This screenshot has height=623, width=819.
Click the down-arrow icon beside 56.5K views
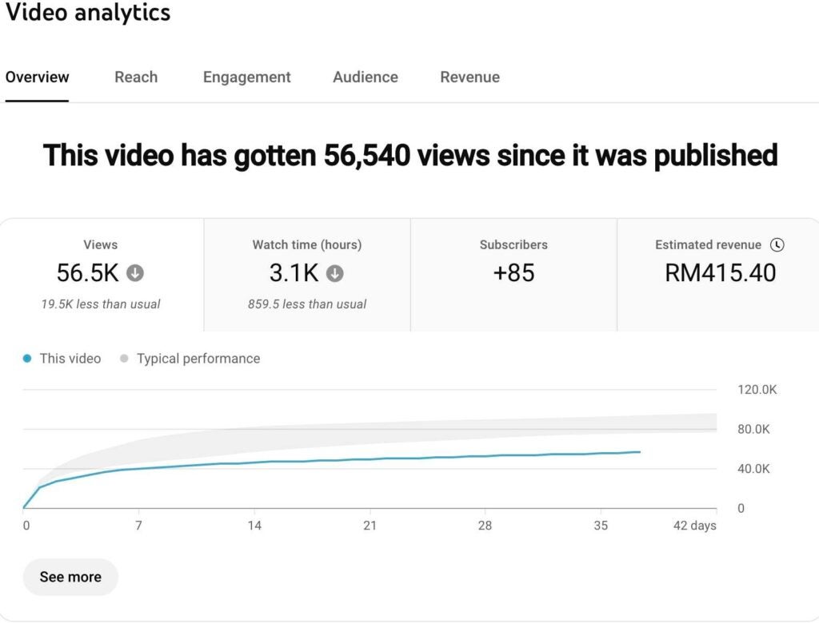[136, 273]
